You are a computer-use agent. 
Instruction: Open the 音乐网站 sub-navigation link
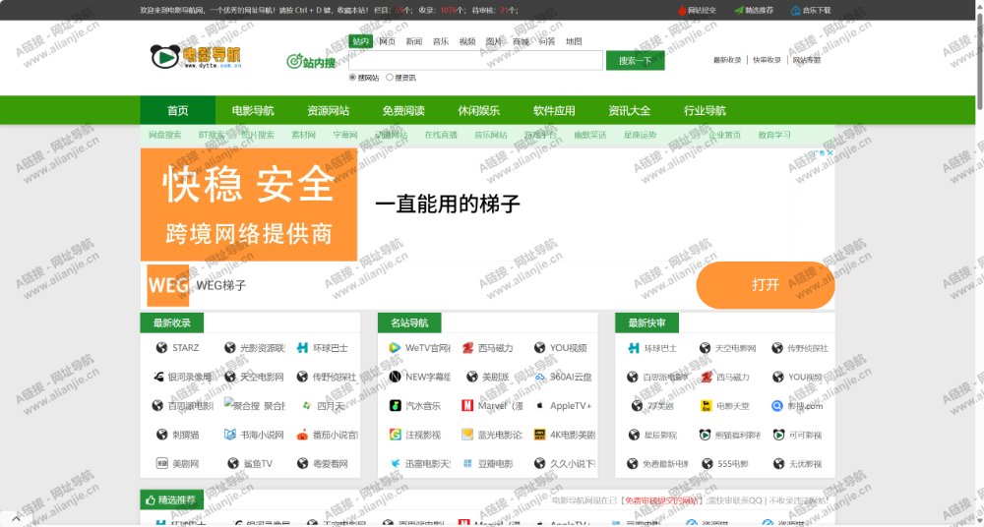[491, 135]
